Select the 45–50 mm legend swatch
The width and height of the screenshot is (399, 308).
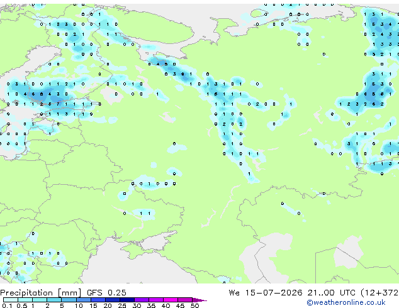point(185,300)
